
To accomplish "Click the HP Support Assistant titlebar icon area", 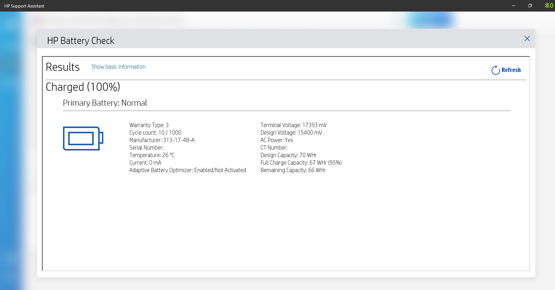I will pos(25,6).
